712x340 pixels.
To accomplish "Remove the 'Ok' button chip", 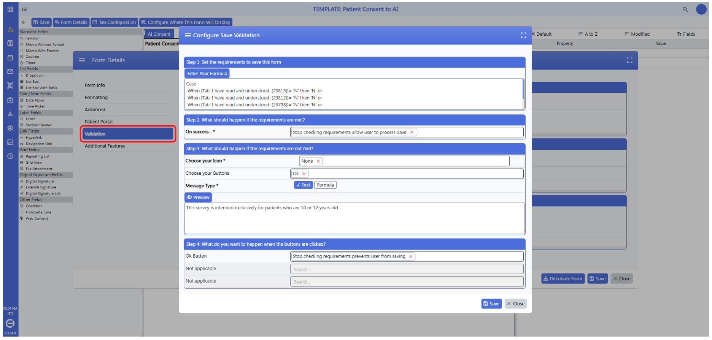I will coord(304,174).
